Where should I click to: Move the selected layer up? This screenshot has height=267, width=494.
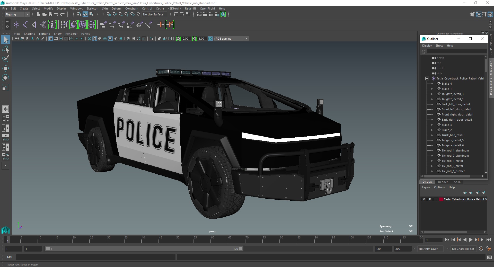tap(465, 193)
